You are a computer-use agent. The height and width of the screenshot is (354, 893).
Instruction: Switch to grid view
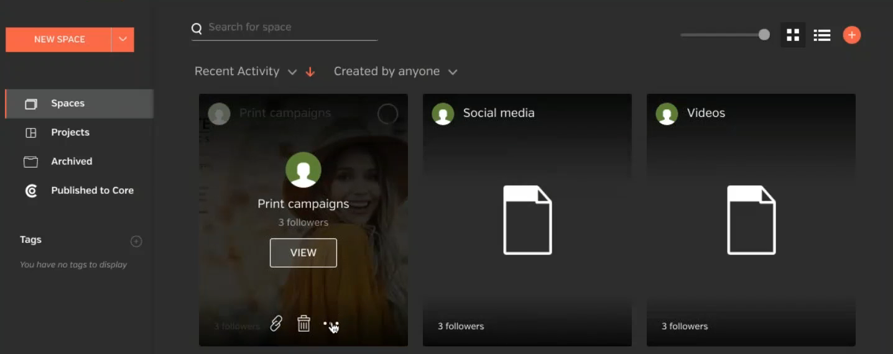(x=792, y=35)
